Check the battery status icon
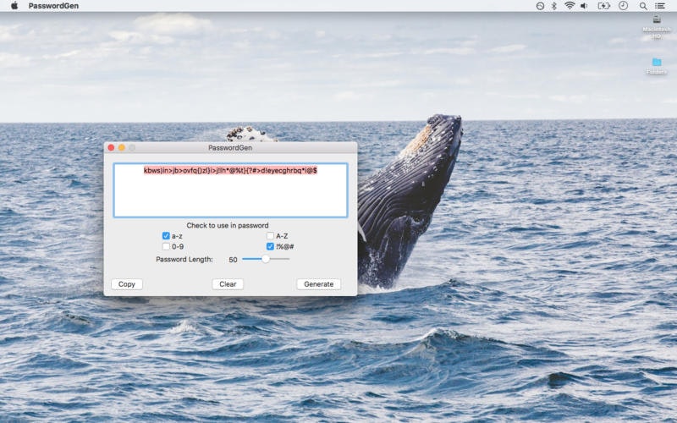This screenshot has width=677, height=423. pyautogui.click(x=603, y=6)
